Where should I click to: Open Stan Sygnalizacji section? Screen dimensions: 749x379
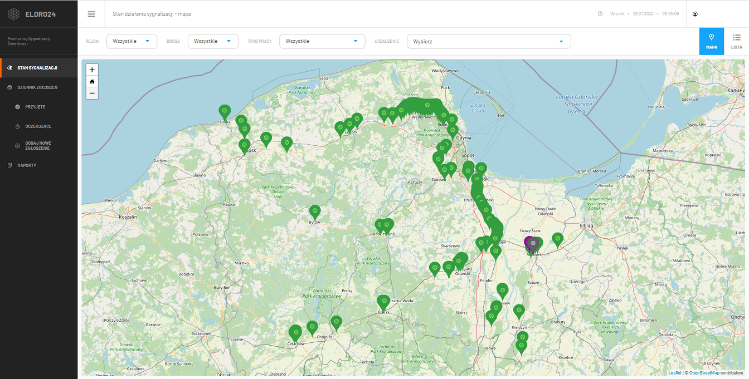[38, 68]
